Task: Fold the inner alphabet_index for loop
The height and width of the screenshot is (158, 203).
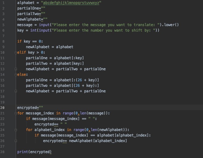Action: [15, 130]
